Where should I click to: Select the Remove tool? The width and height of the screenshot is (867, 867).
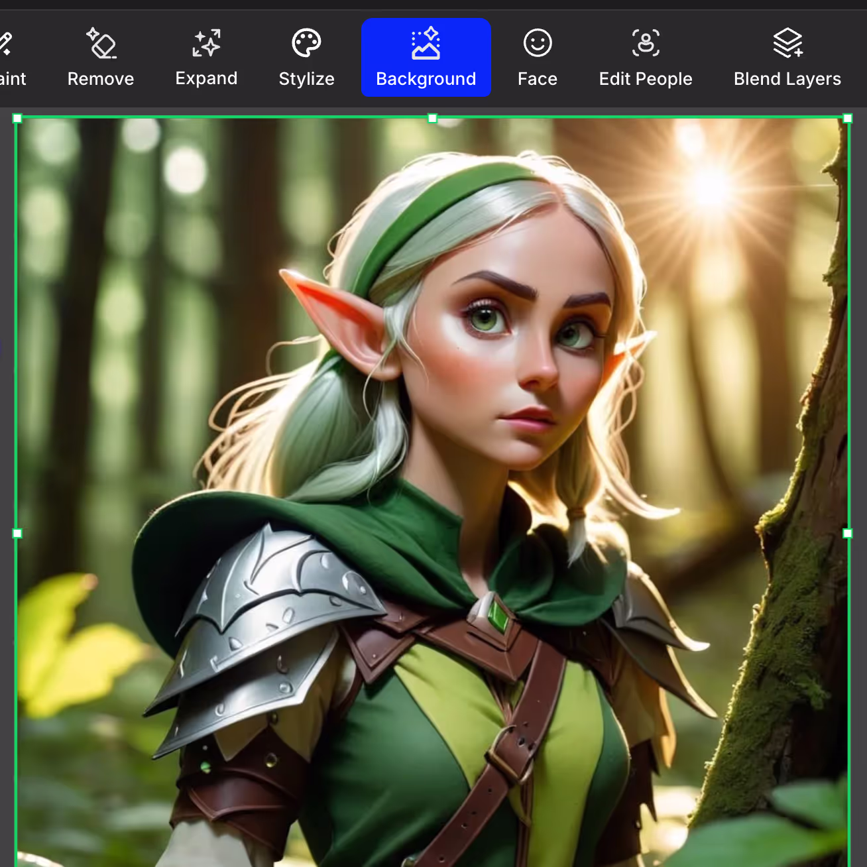pos(101,58)
